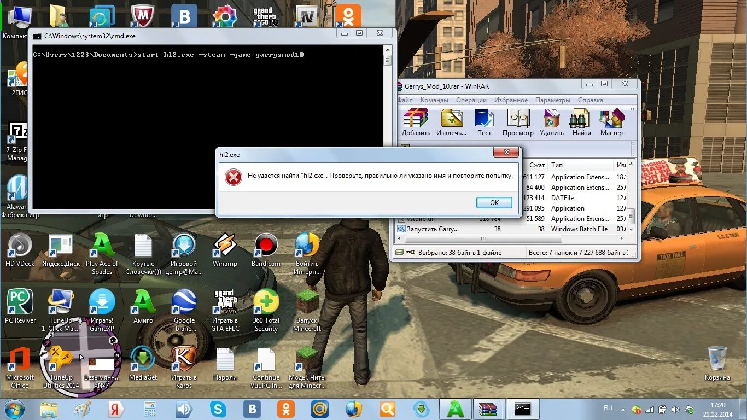The width and height of the screenshot is (747, 420).
Task: Open the Справка menu in WinRAR
Action: pyautogui.click(x=591, y=100)
